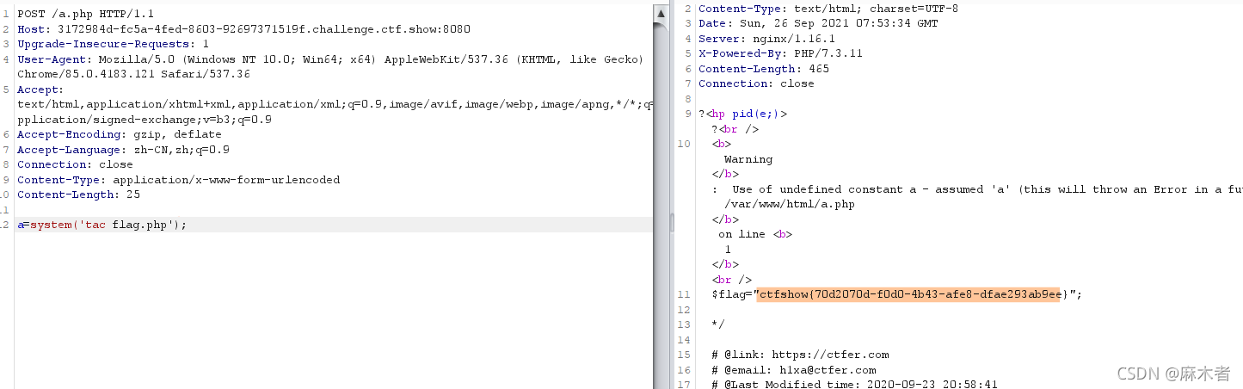This screenshot has width=1243, height=389.
Task: Click the 'Accept-Language: zh-CN,zh;q=0.9' header
Action: (123, 149)
